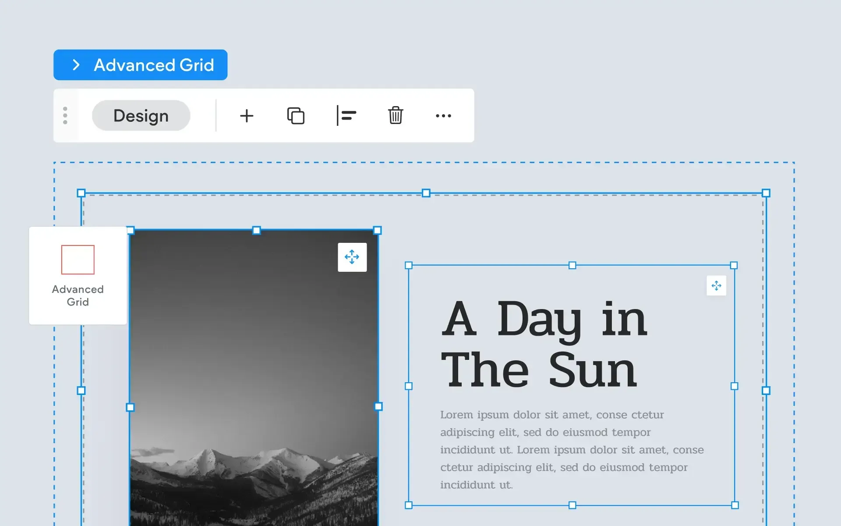Select the black and white mountain image
This screenshot has width=841, height=526.
click(x=254, y=377)
